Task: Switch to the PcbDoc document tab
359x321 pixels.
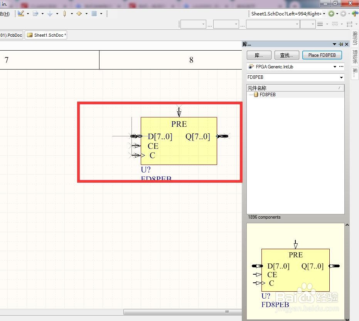Action: tap(11, 35)
